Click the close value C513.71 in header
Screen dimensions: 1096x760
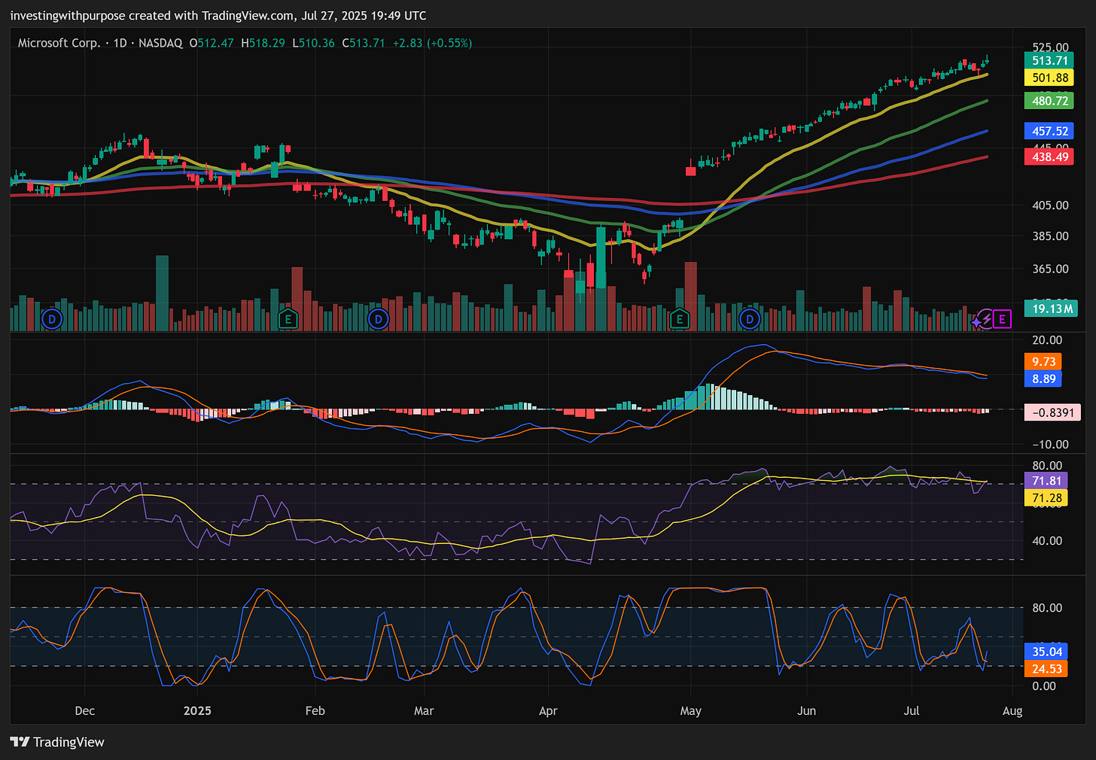click(364, 43)
